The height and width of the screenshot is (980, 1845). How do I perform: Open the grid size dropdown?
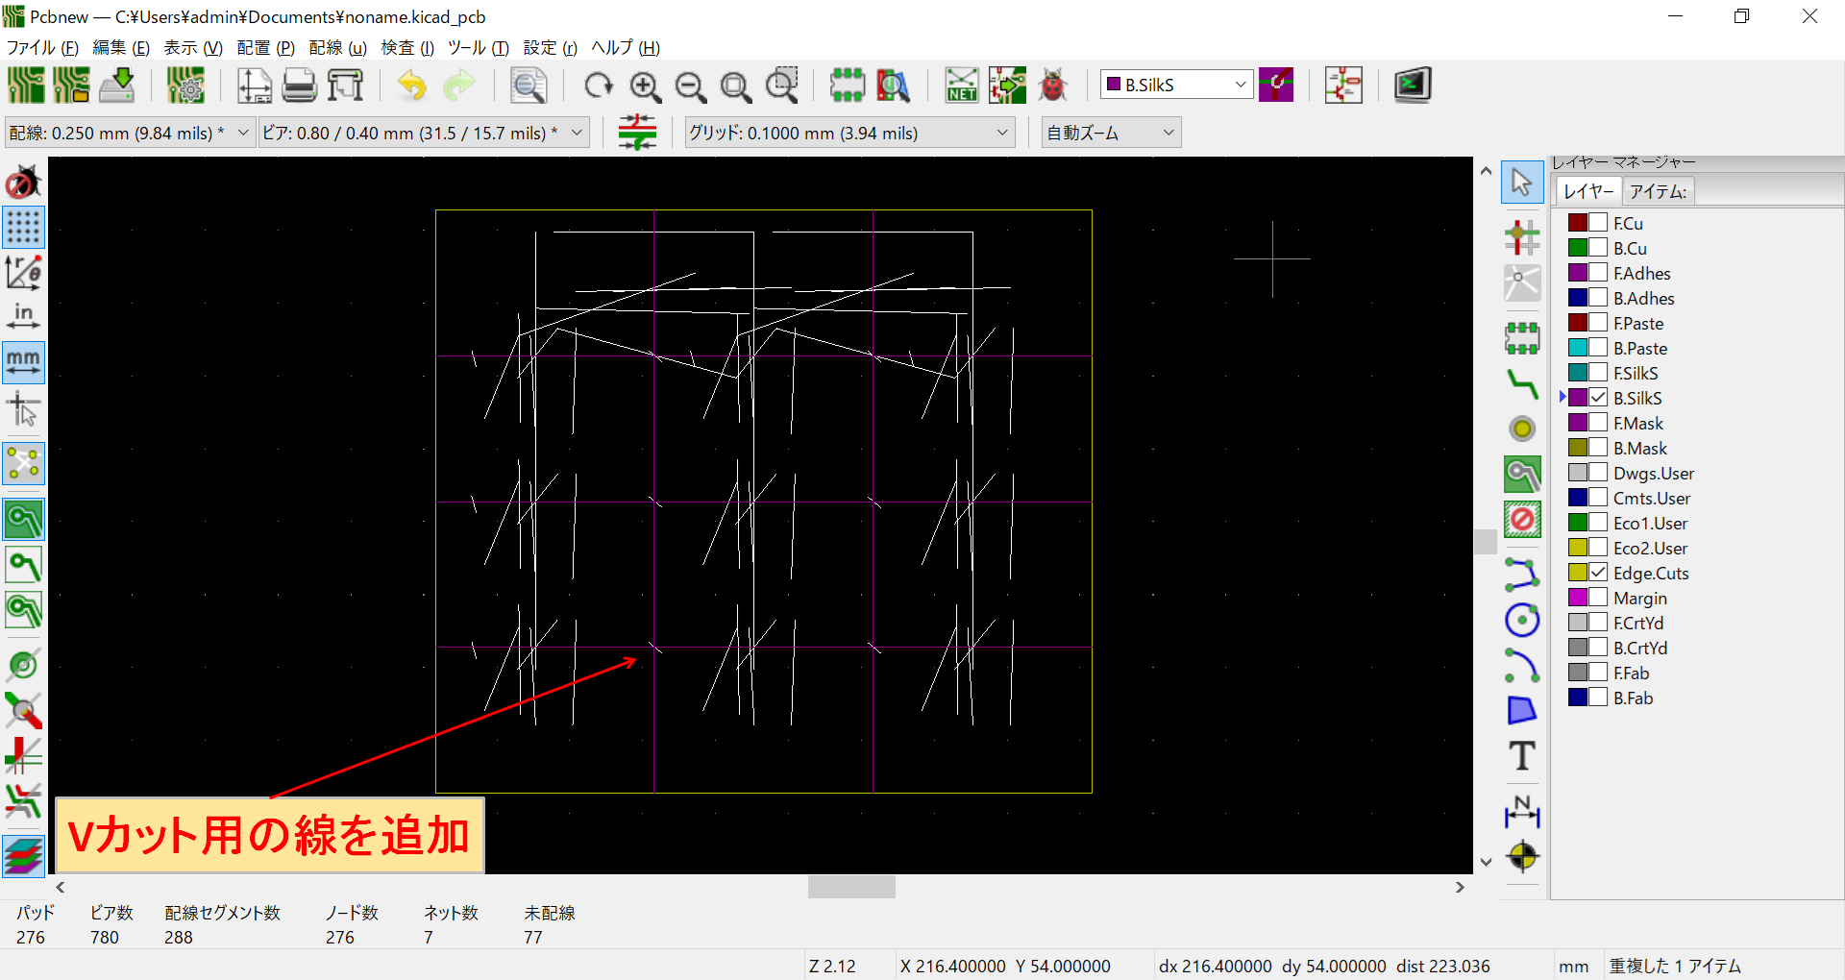(1002, 132)
